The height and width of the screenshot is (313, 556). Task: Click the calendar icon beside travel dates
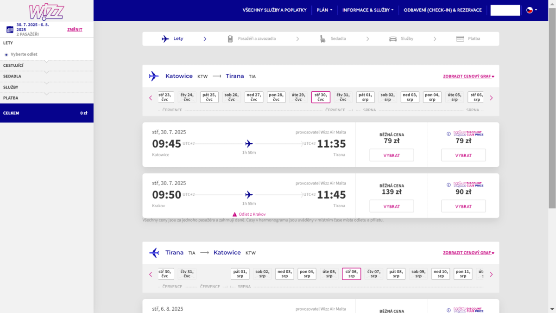pos(9,30)
